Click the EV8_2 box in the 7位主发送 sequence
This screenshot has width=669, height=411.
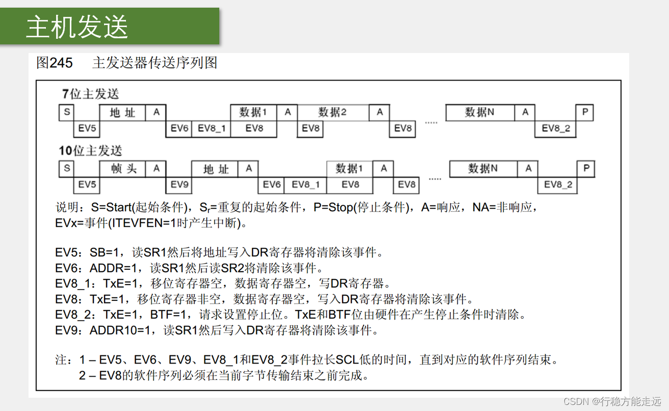tap(555, 129)
